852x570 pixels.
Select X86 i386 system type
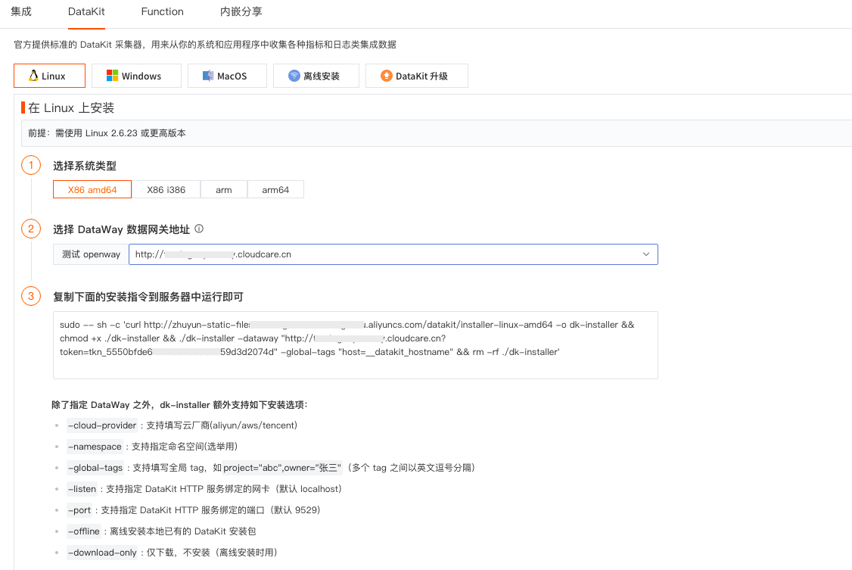166,190
